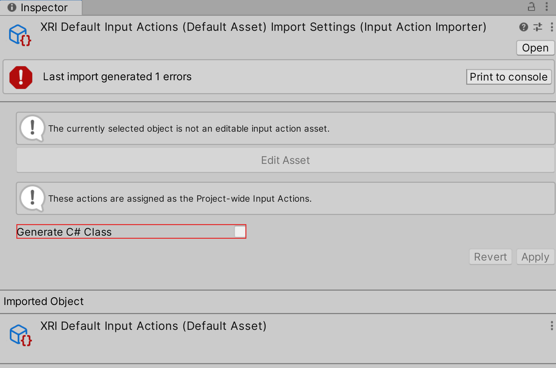Click the info icon inside the Inspector tab
556x368 pixels.
click(12, 7)
